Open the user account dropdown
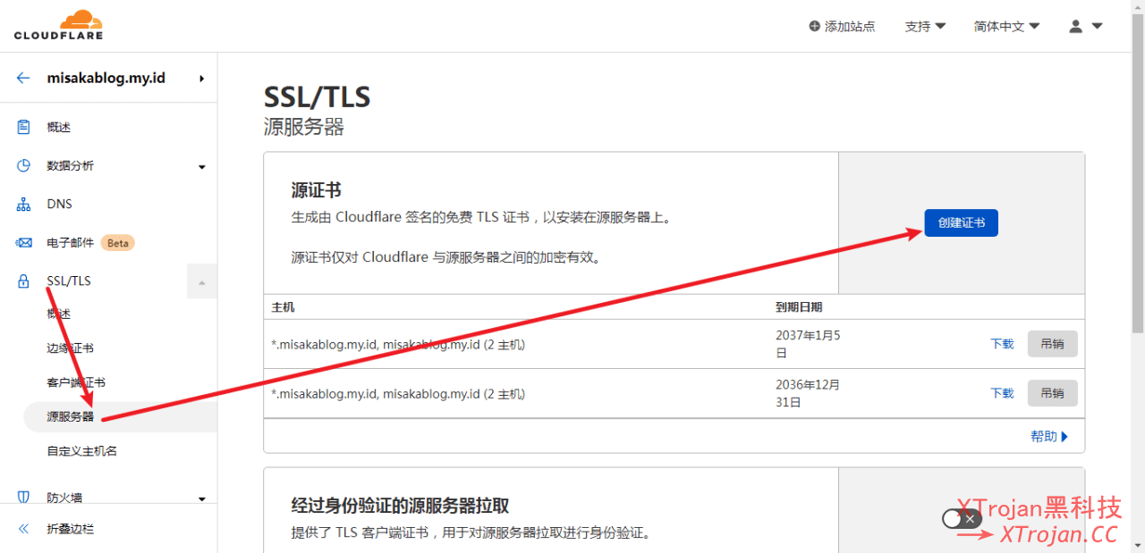Viewport: 1145px width, 553px height. (x=1086, y=27)
